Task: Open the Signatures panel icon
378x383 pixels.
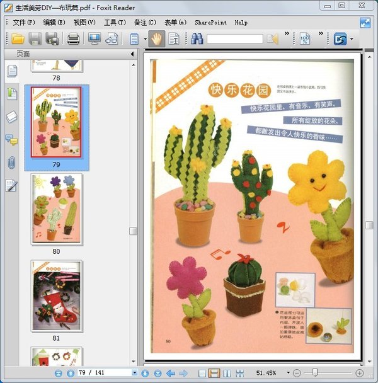Action: (11, 185)
